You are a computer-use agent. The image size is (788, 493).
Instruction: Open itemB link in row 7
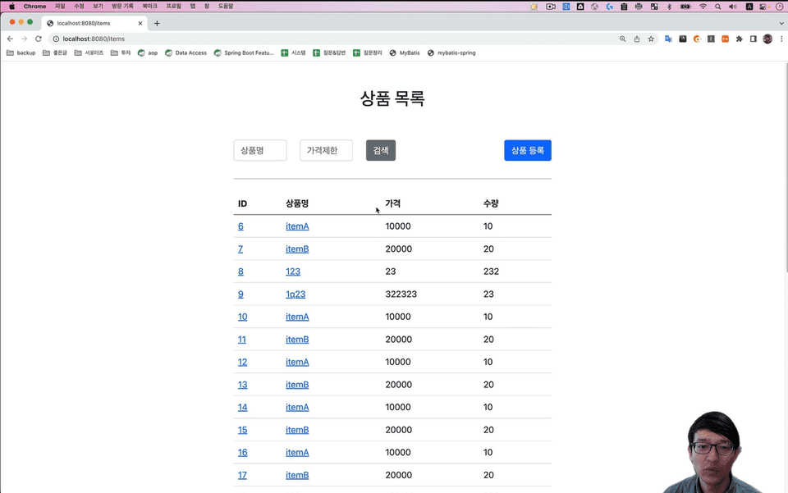click(x=297, y=249)
